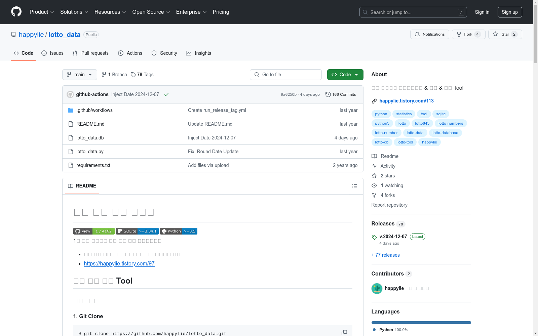
Task: Switch to the Security tab
Action: [164, 53]
